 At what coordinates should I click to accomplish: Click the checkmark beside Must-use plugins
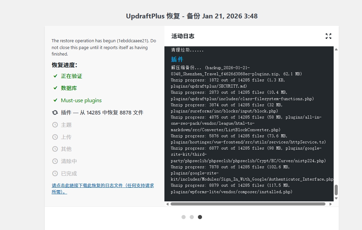[55, 100]
